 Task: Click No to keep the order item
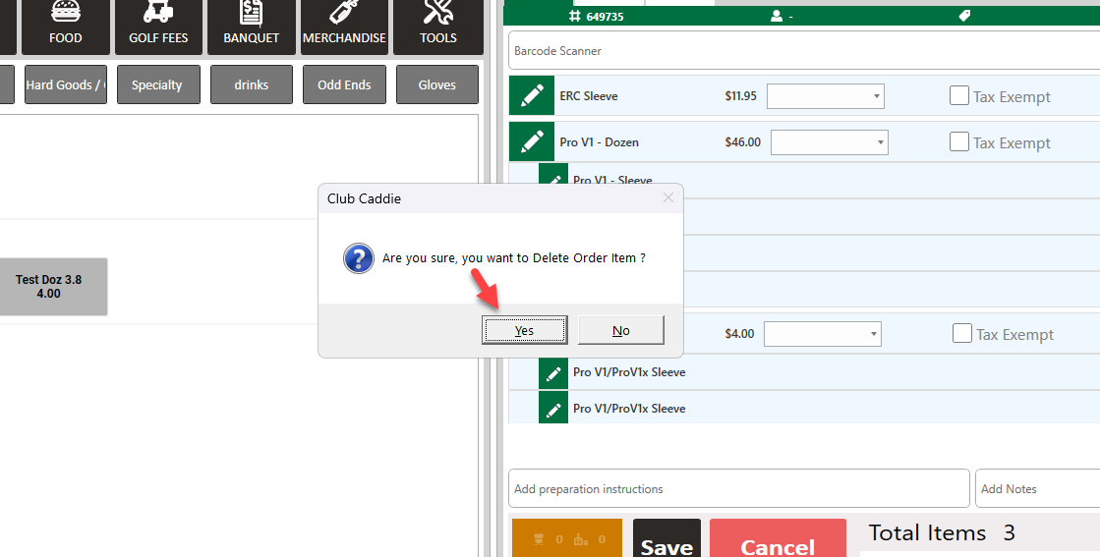pos(621,330)
